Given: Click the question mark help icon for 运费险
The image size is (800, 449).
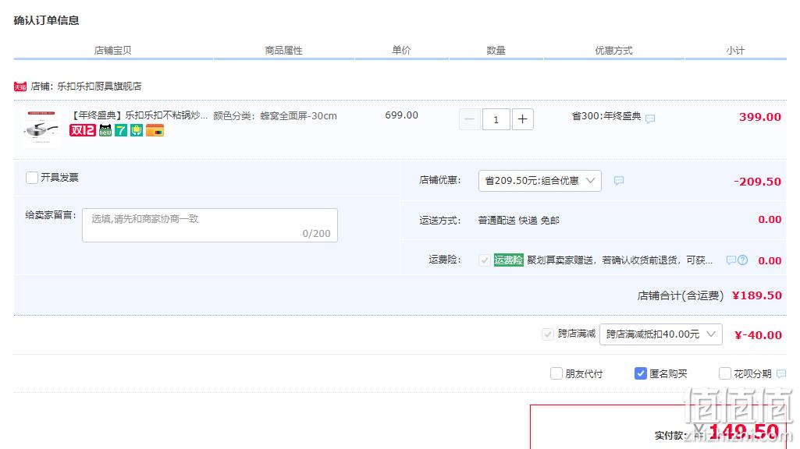Looking at the screenshot, I should coord(743,260).
